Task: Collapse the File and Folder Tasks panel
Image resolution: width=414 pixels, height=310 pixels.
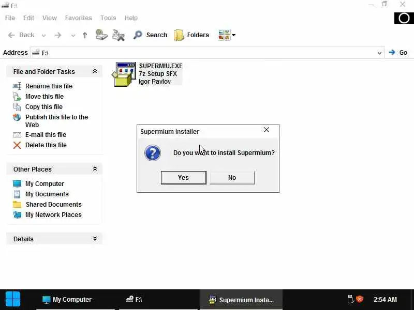Action: [x=95, y=71]
